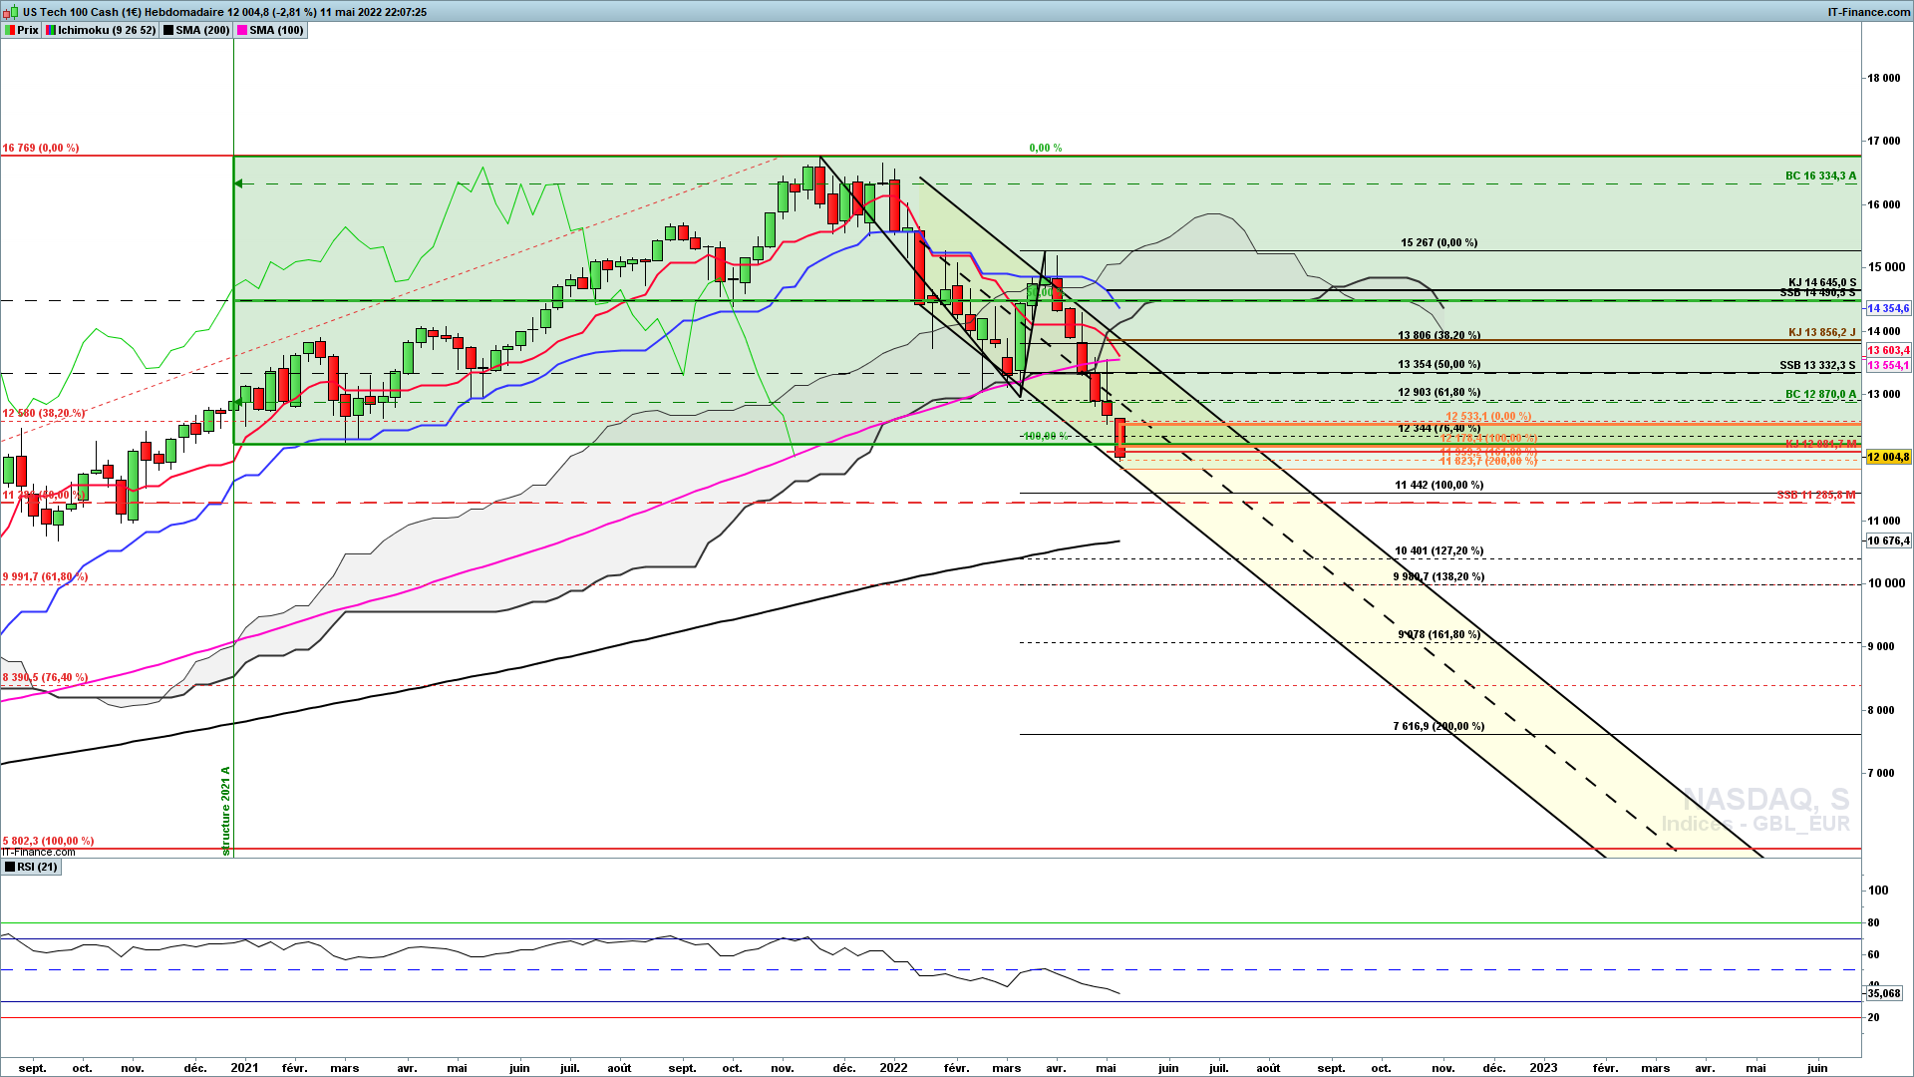This screenshot has height=1077, width=1914.
Task: Click the 18 000 tick on the price axis
Action: 1884,78
